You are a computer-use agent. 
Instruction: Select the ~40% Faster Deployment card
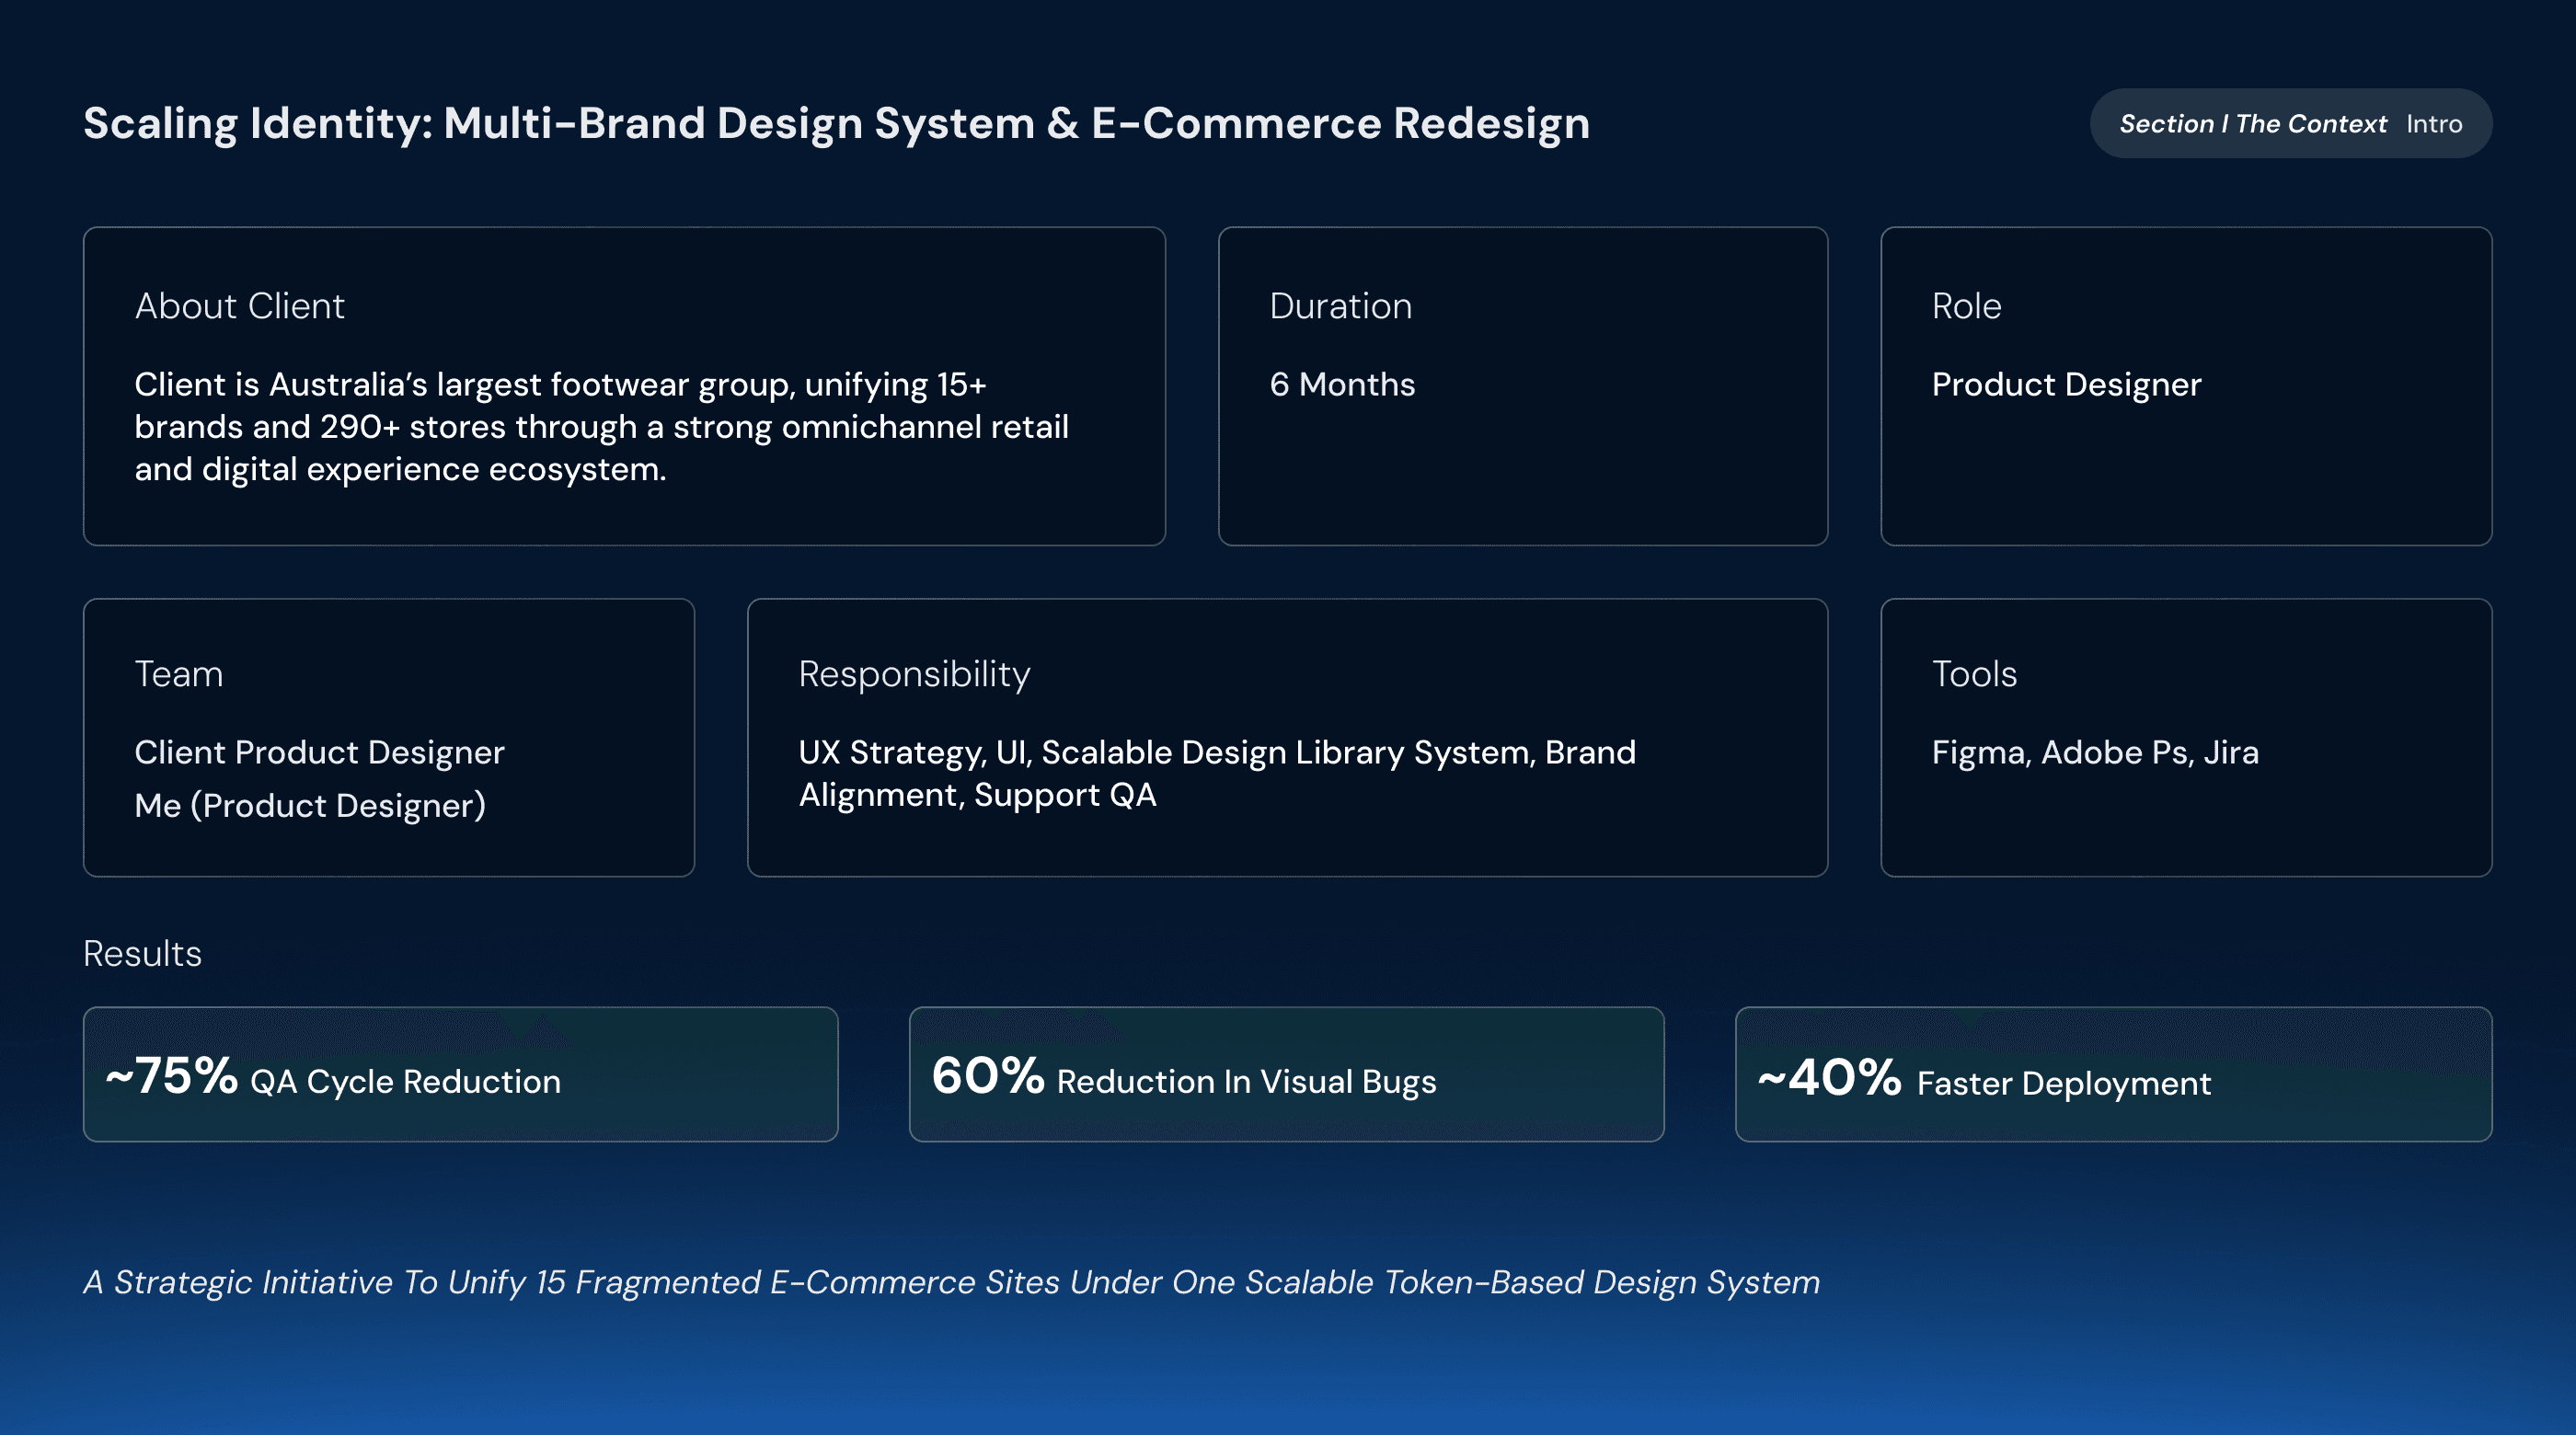pyautogui.click(x=2113, y=1074)
